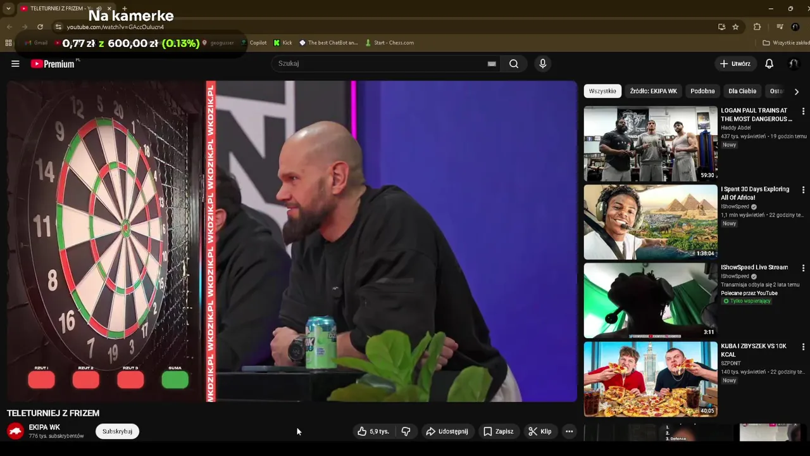The image size is (810, 456).
Task: Click the Klip clip button
Action: click(540, 431)
